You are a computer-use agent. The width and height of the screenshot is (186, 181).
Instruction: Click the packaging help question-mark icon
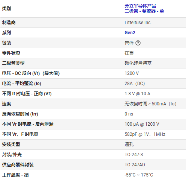[x=138, y=43]
